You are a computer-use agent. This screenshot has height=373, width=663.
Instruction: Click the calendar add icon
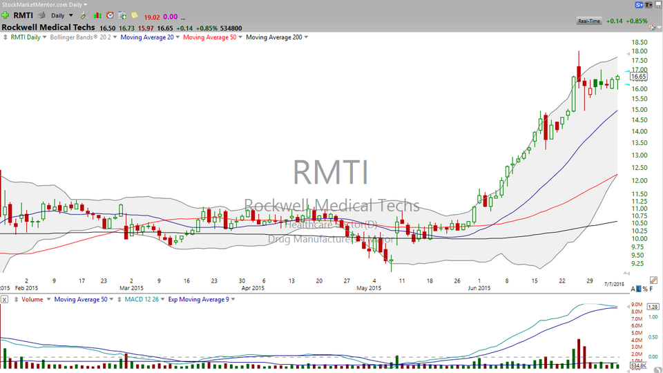pyautogui.click(x=122, y=16)
